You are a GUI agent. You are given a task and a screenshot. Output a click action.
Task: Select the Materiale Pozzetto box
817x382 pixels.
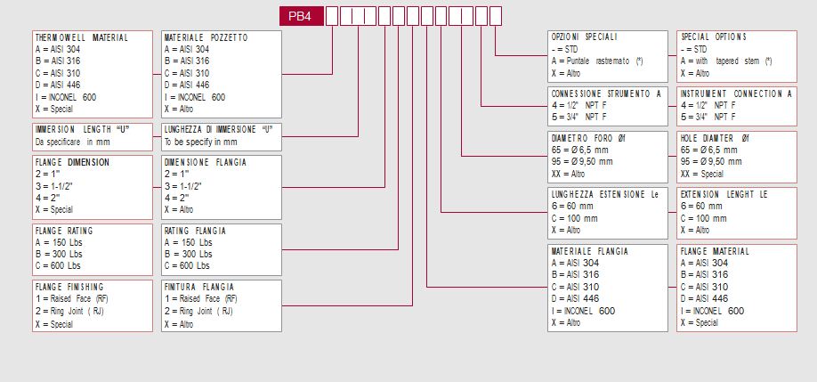[221, 73]
